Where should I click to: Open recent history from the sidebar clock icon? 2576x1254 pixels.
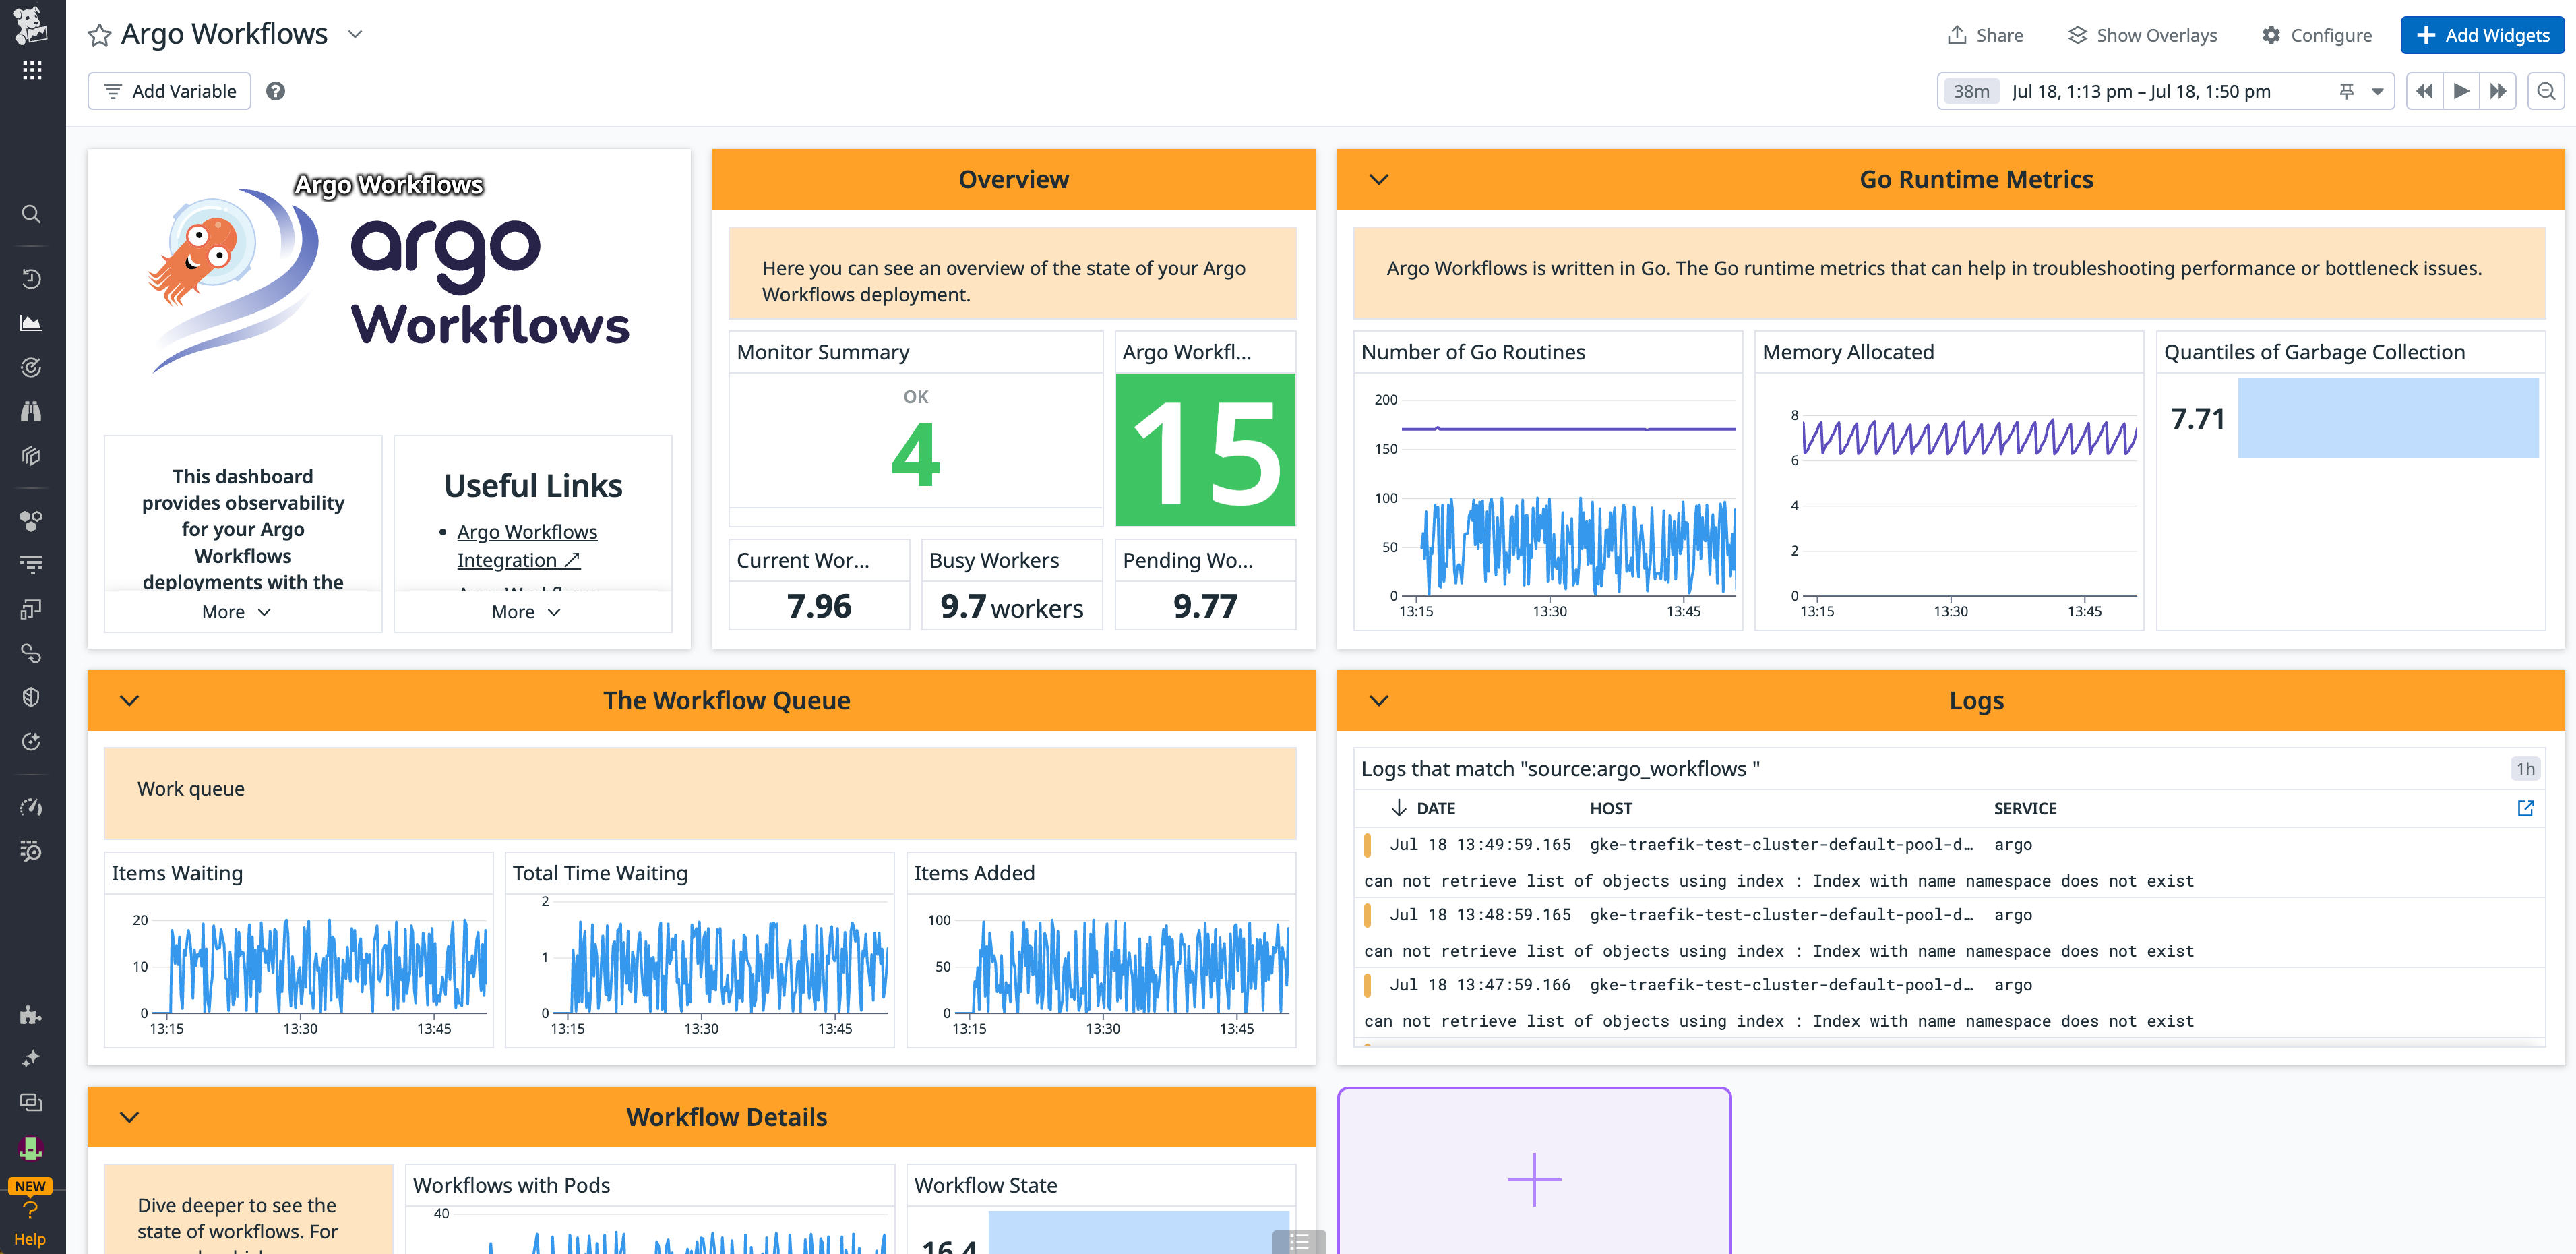tap(31, 279)
